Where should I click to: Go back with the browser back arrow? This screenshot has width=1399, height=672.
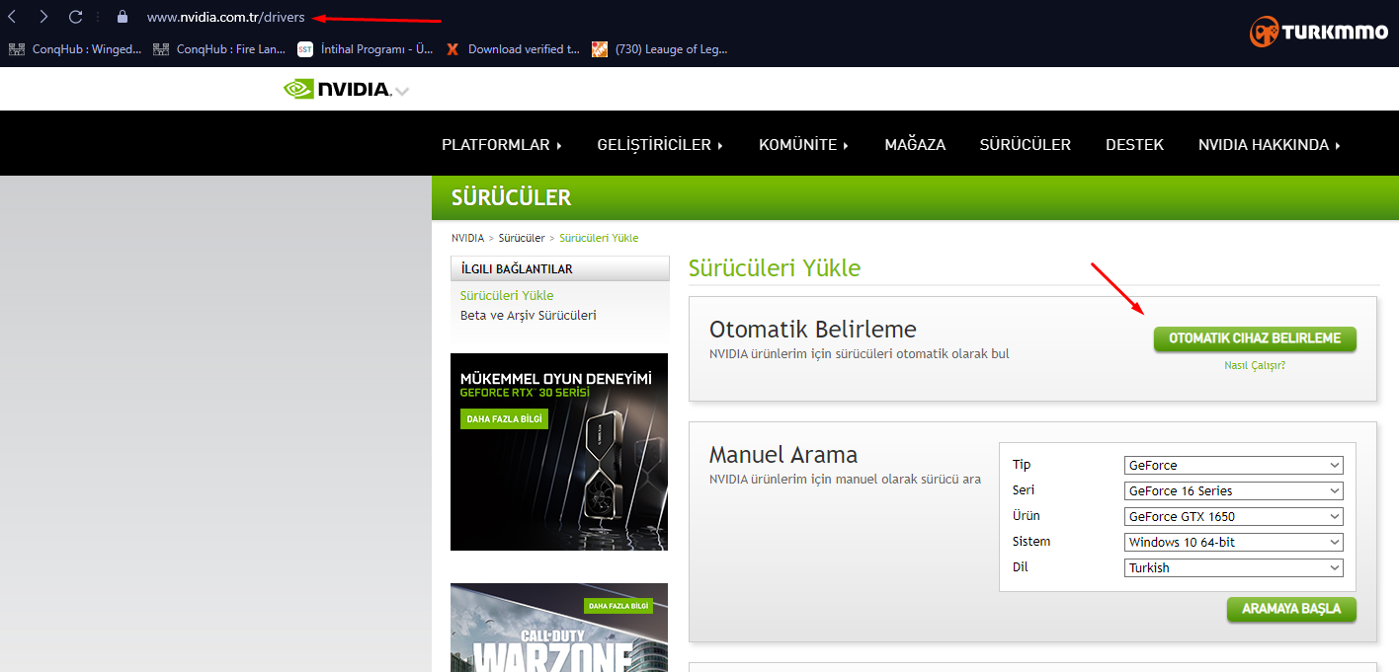click(x=13, y=17)
